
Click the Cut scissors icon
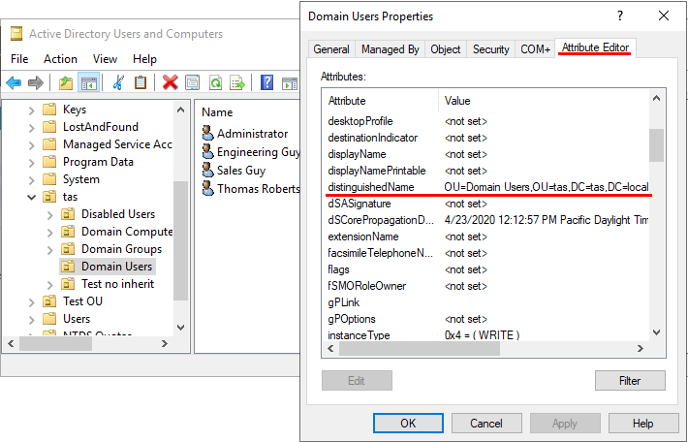tap(118, 83)
